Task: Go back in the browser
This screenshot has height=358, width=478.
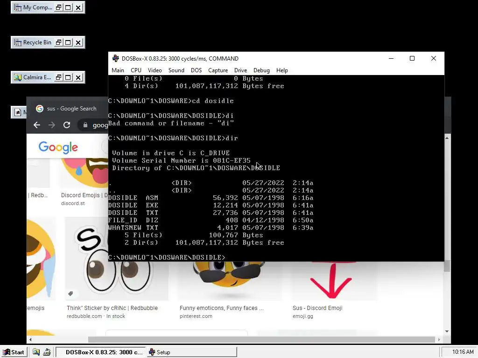Action: click(37, 125)
